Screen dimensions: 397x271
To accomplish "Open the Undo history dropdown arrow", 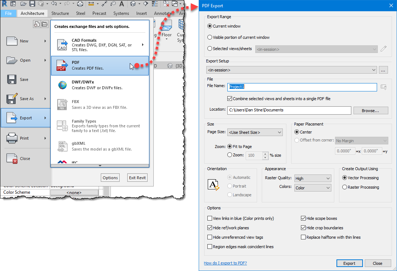I will coord(60,4).
